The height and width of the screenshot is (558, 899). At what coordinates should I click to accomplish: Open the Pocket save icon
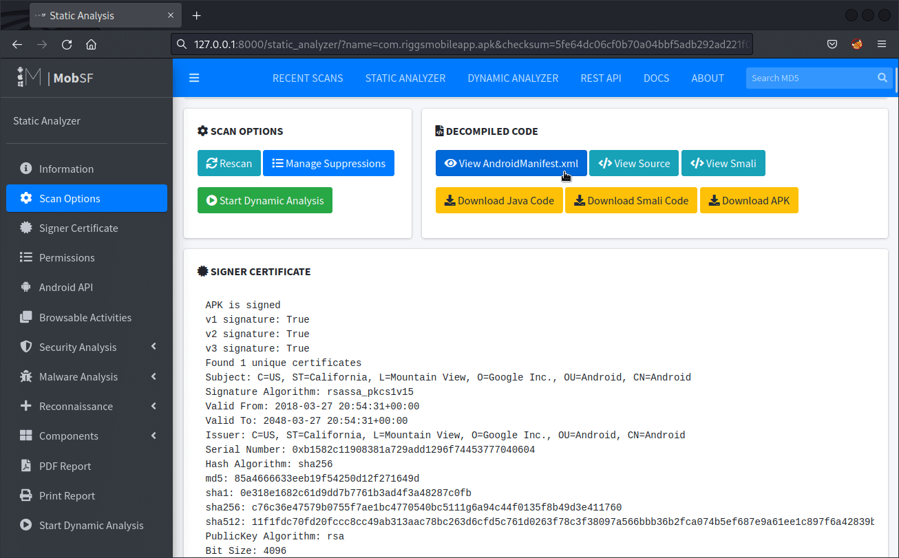click(x=832, y=44)
